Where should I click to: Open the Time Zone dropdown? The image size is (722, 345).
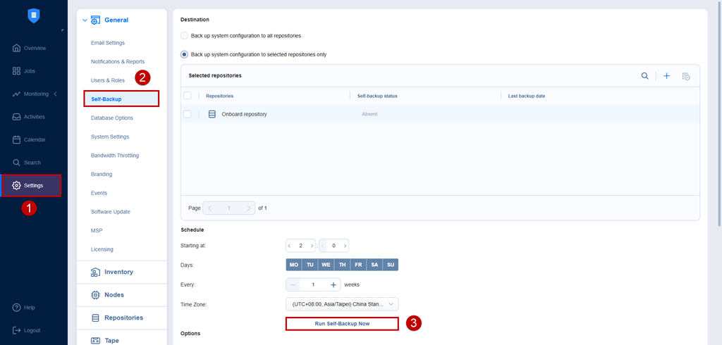click(342, 304)
